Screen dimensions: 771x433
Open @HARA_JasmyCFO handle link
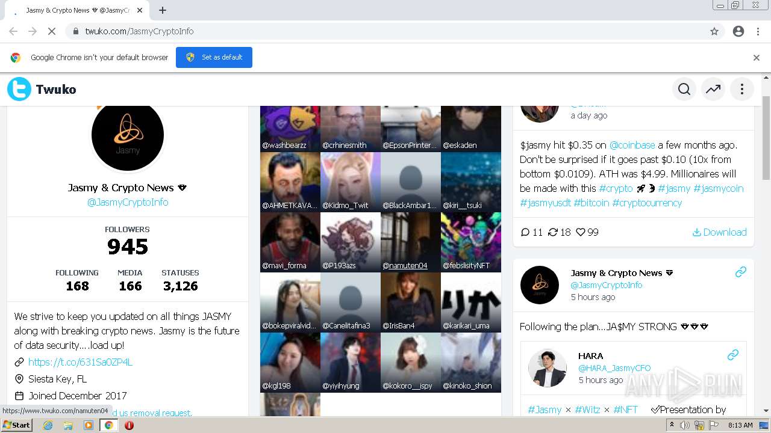tap(614, 368)
